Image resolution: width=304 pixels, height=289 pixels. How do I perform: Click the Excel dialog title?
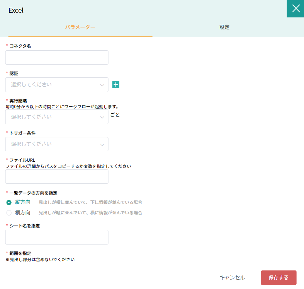click(x=16, y=10)
